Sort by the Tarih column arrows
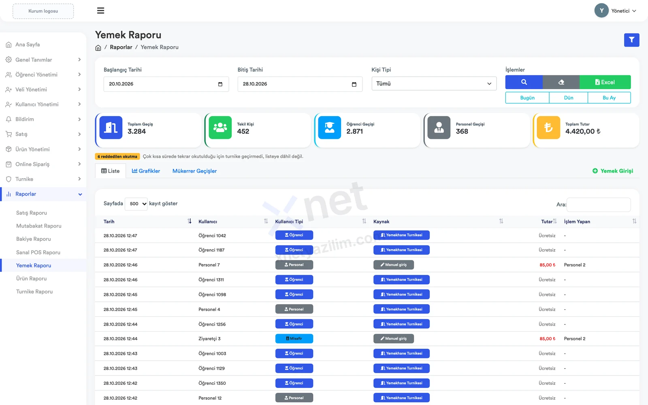The image size is (648, 405). tap(190, 221)
